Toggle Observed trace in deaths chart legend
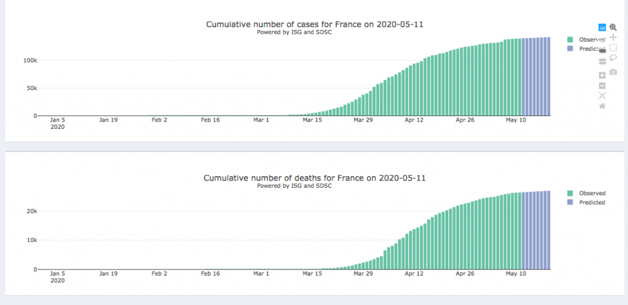Screen dimensions: 628x305 (588, 193)
